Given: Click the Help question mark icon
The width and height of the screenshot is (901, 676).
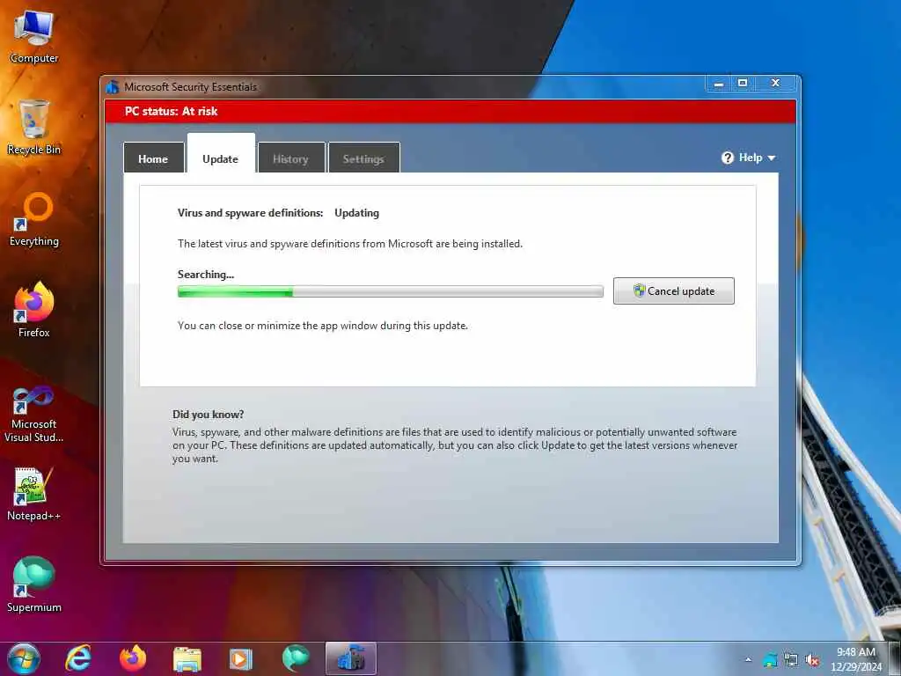Looking at the screenshot, I should click(728, 158).
